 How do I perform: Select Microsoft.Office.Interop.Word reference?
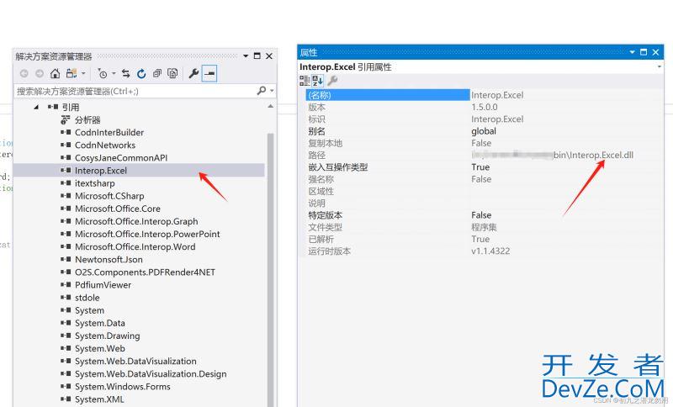(x=135, y=247)
